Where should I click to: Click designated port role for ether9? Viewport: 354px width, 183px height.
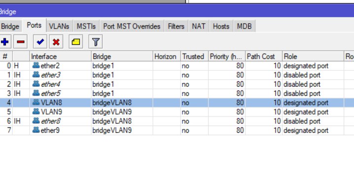(306, 130)
